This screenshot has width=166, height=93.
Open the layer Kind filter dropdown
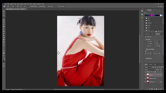click(148, 67)
